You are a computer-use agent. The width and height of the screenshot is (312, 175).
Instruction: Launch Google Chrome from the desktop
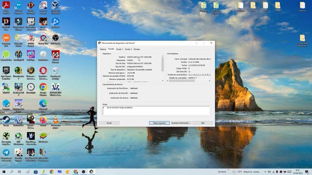(x=43, y=87)
